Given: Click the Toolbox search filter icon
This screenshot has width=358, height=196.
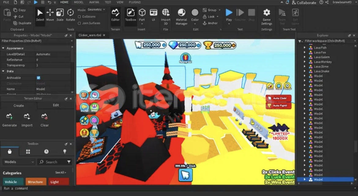Looking at the screenshot, I should point(69,162).
